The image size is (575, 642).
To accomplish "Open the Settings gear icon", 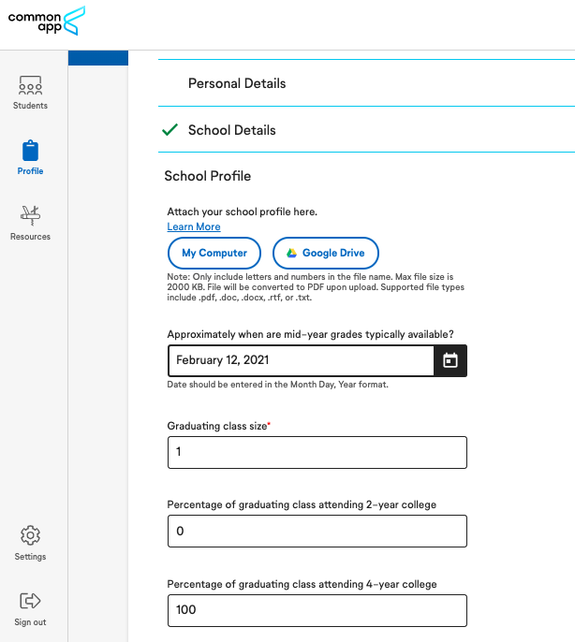I will [30, 535].
